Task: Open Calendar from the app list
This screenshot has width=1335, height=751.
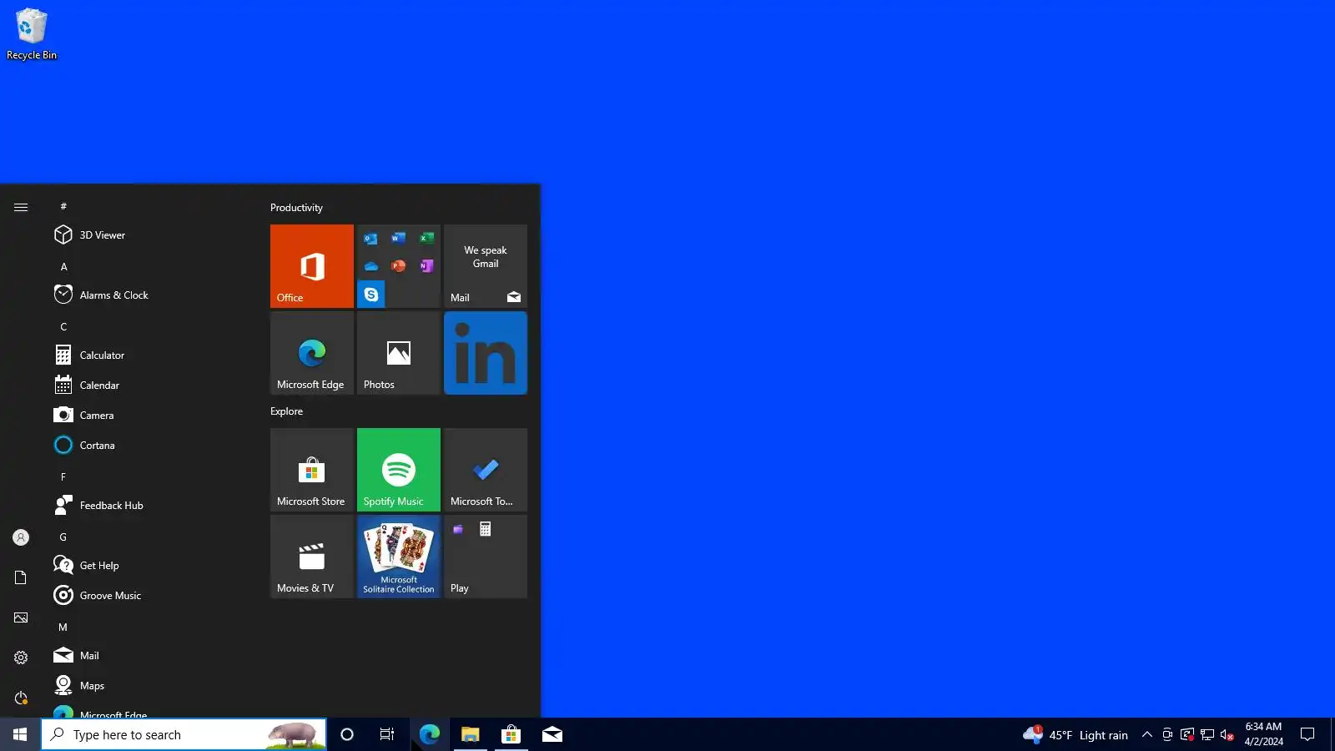Action: tap(154, 386)
